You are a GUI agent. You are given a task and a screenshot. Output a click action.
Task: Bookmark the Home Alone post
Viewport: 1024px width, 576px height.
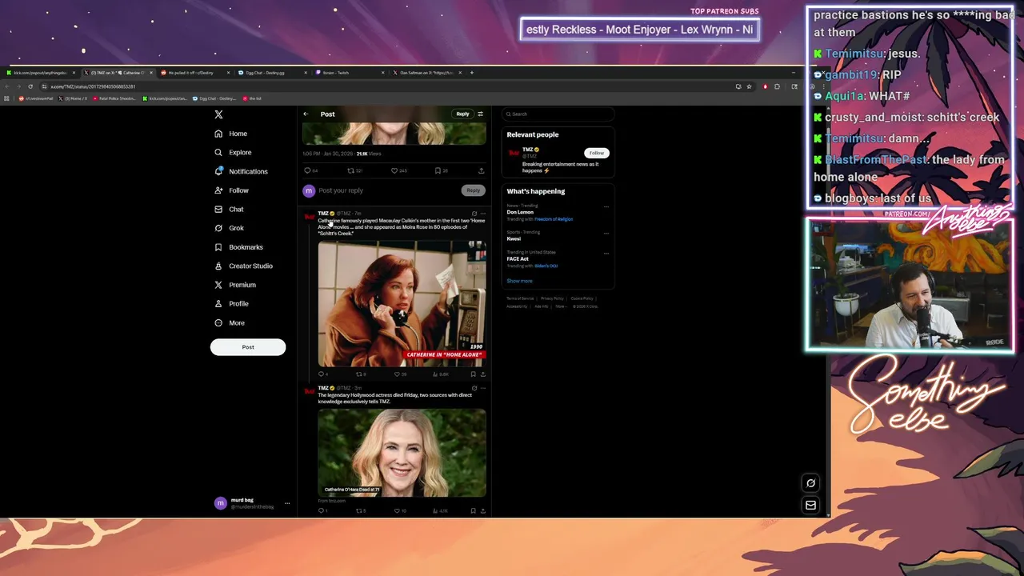coord(473,374)
